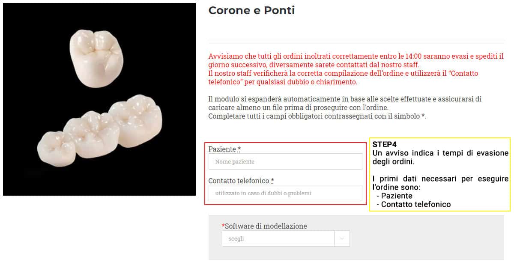Click the Software di modellazione label
Viewport: 514px width, 271px height.
[x=266, y=226]
